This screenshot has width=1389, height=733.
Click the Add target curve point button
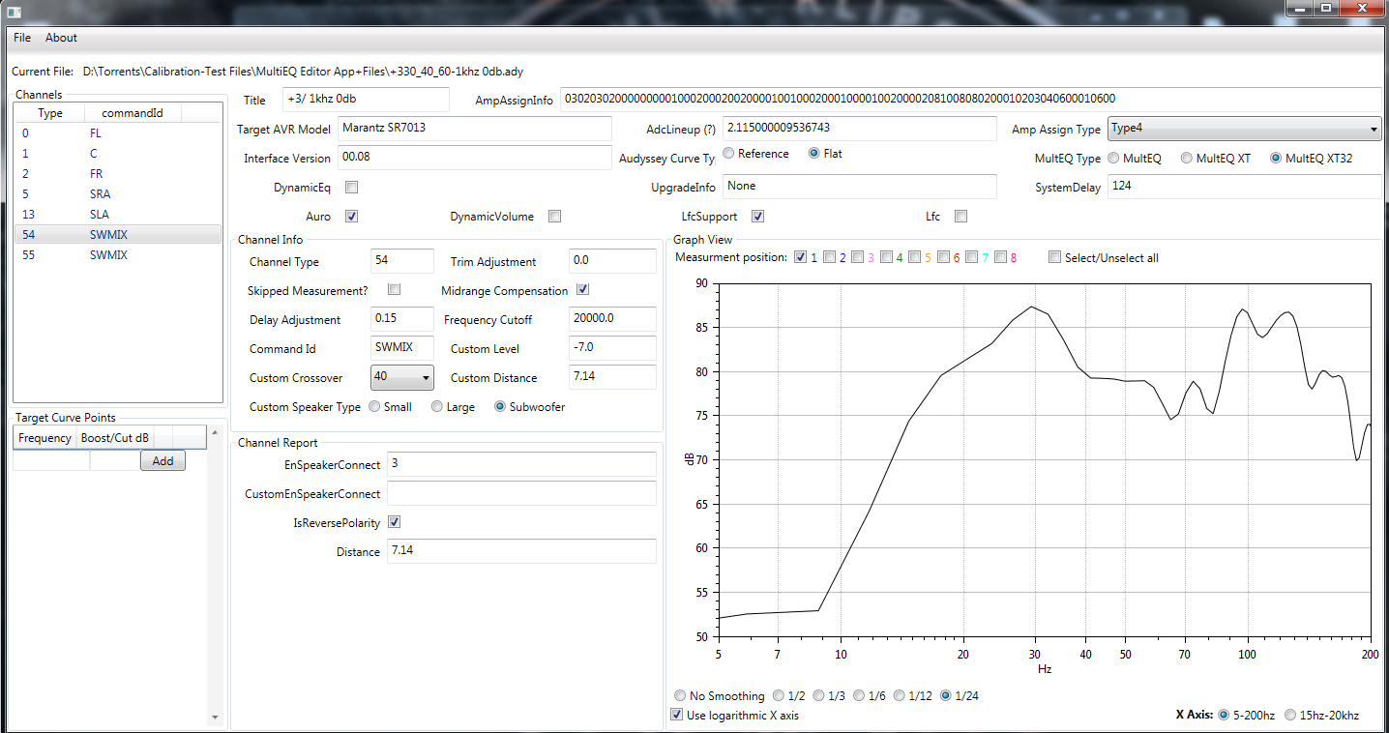[163, 461]
